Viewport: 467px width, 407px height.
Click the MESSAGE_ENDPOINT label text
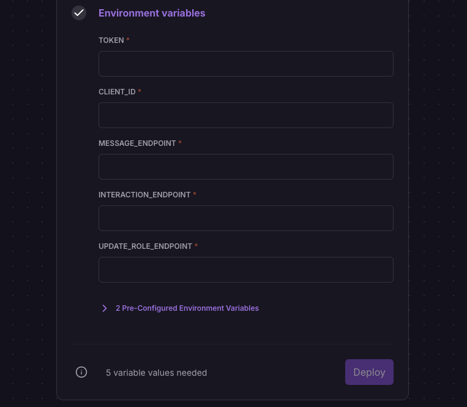click(x=137, y=143)
